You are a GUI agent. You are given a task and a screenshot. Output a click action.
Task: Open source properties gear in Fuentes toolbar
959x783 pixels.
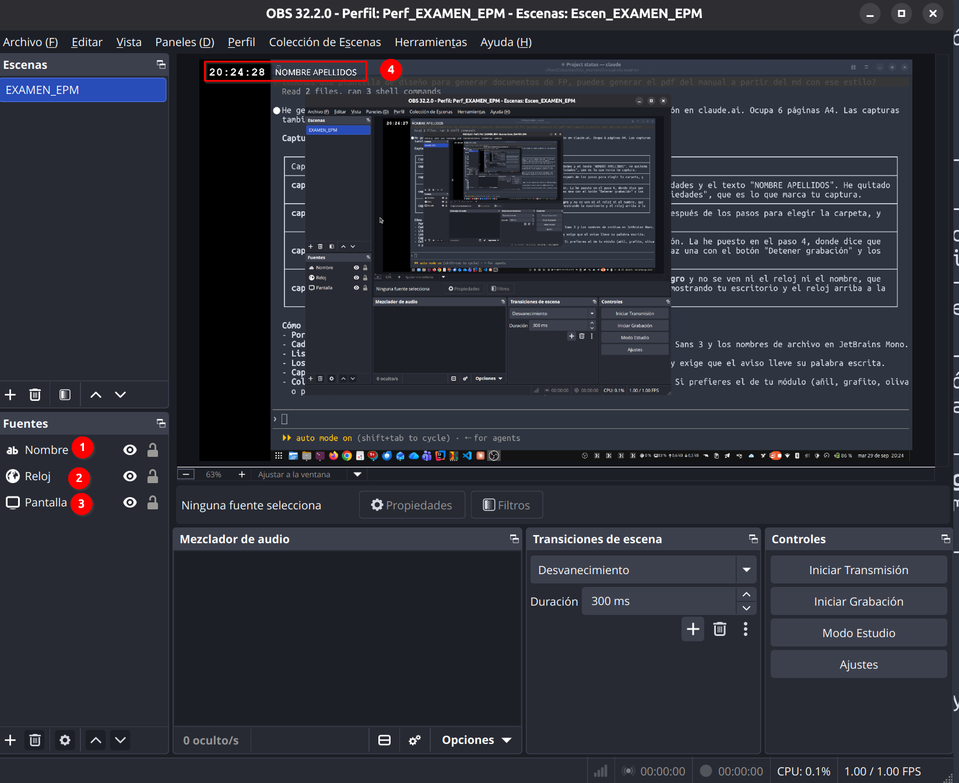click(65, 740)
